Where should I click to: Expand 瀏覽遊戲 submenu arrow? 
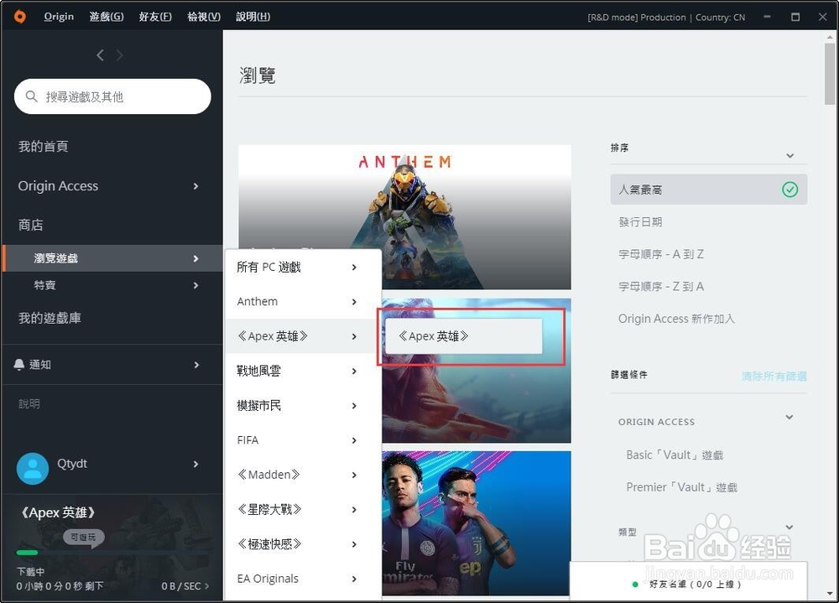(195, 258)
